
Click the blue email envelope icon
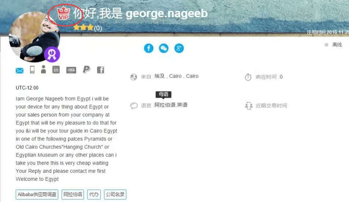tap(19, 71)
